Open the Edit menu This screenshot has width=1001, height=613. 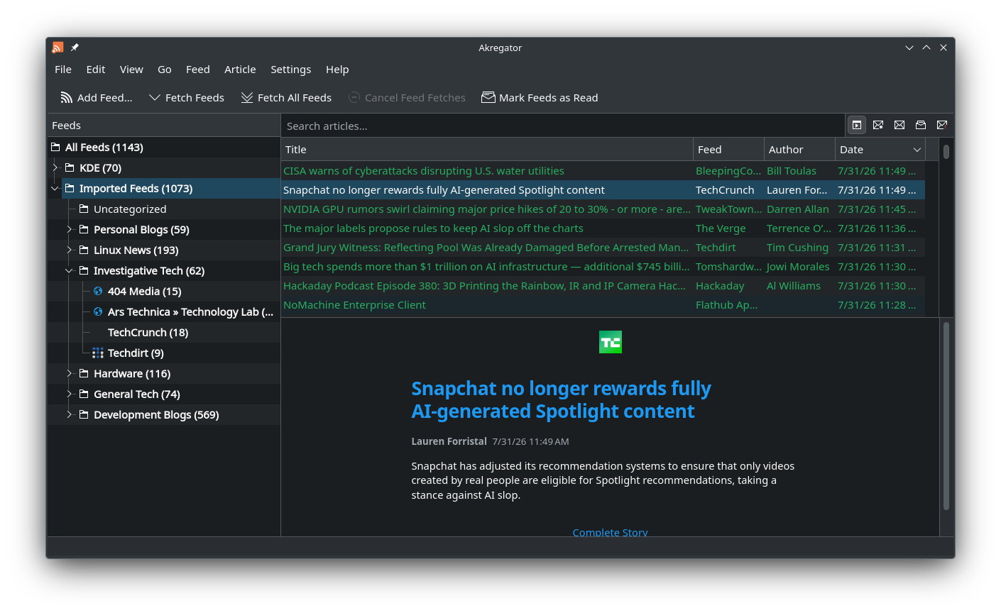click(x=96, y=70)
